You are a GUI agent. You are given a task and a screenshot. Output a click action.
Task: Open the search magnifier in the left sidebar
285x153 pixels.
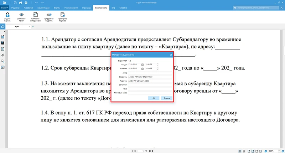2,61
